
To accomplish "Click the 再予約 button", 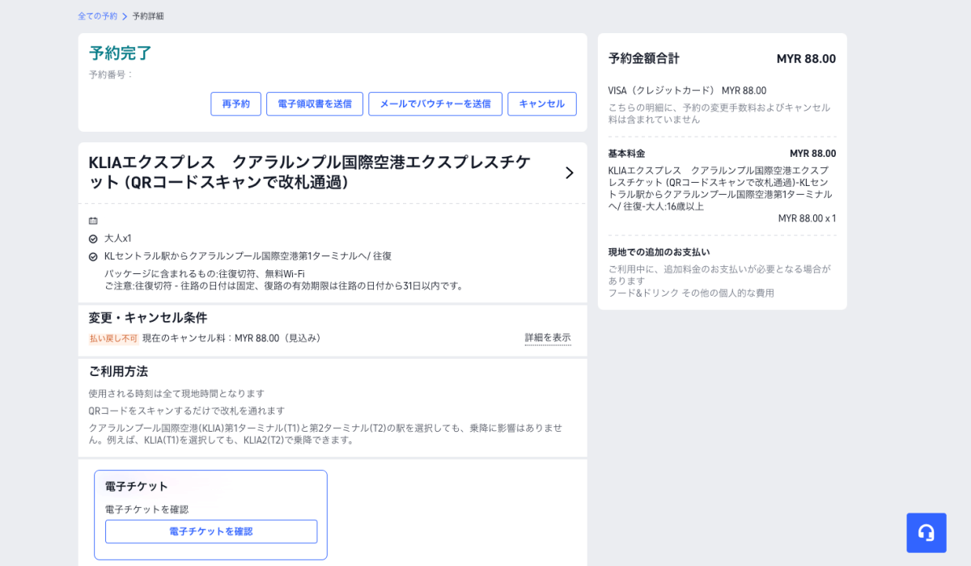I will coord(236,103).
